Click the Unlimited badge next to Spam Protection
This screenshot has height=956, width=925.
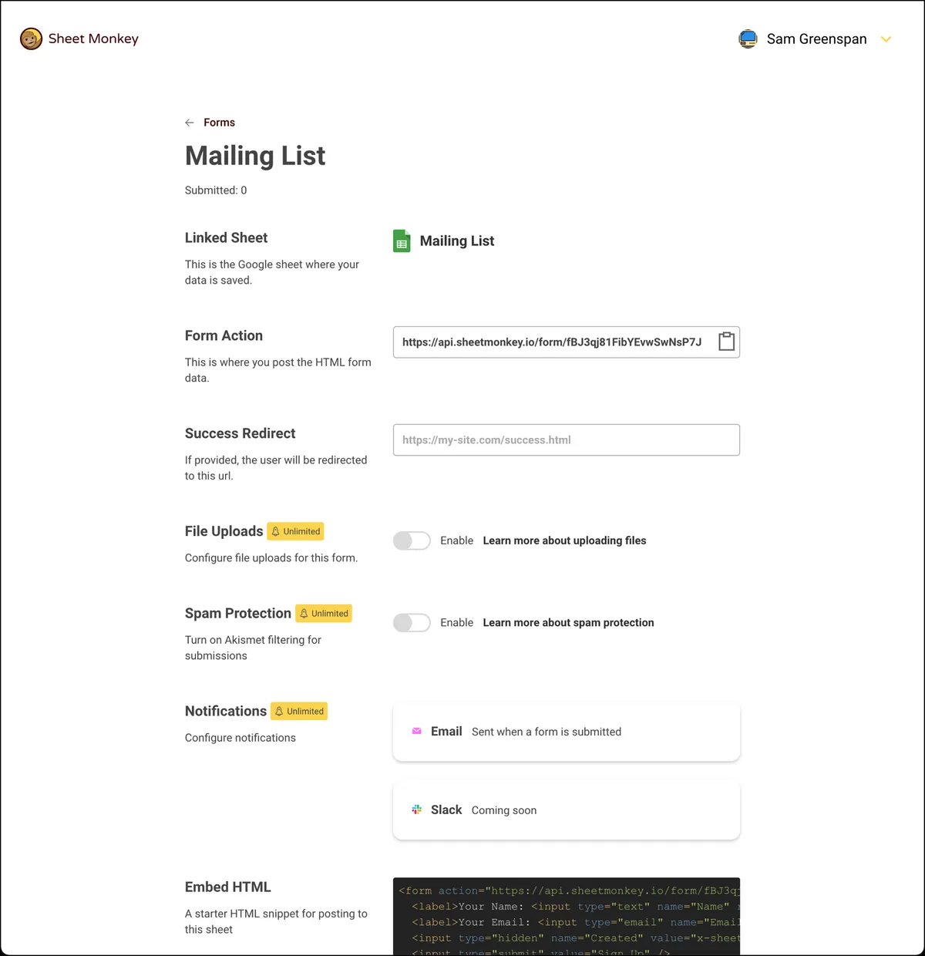click(324, 614)
